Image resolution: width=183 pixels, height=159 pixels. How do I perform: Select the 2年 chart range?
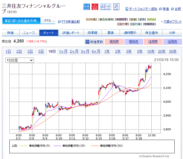click(118, 51)
